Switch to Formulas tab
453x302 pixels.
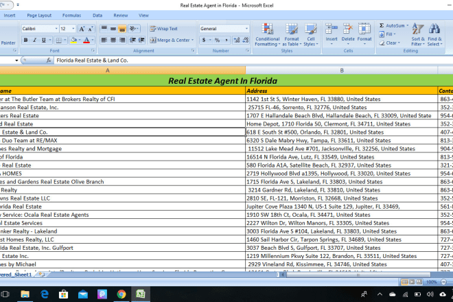(71, 15)
